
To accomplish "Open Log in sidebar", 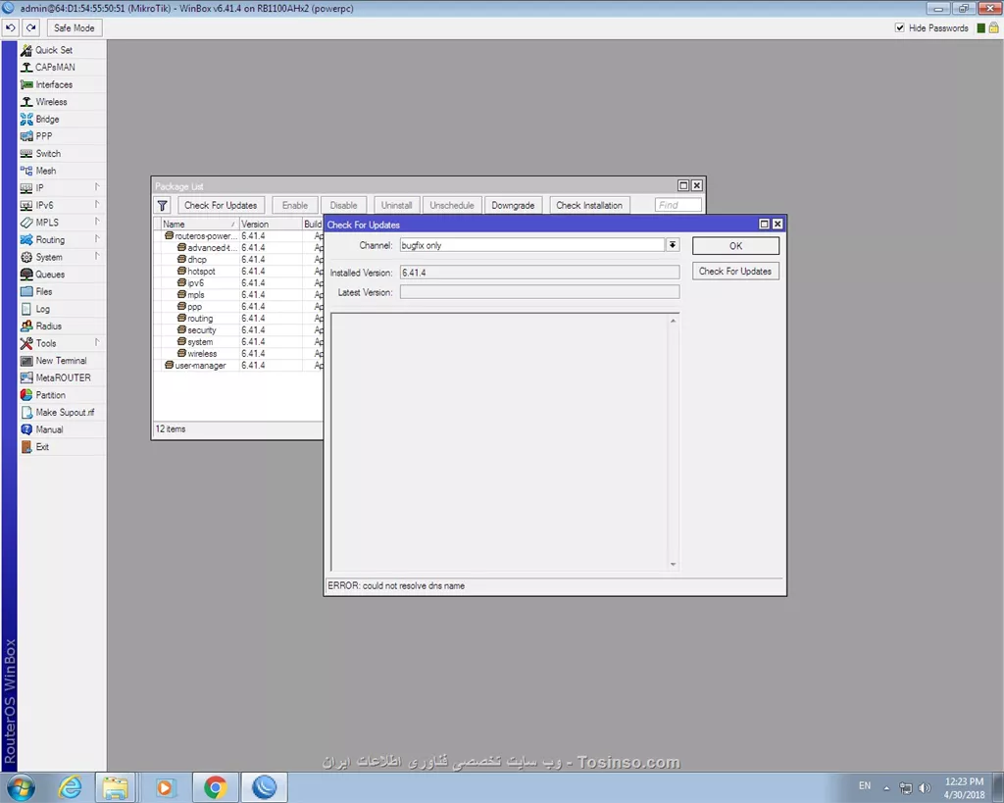I will (62, 309).
